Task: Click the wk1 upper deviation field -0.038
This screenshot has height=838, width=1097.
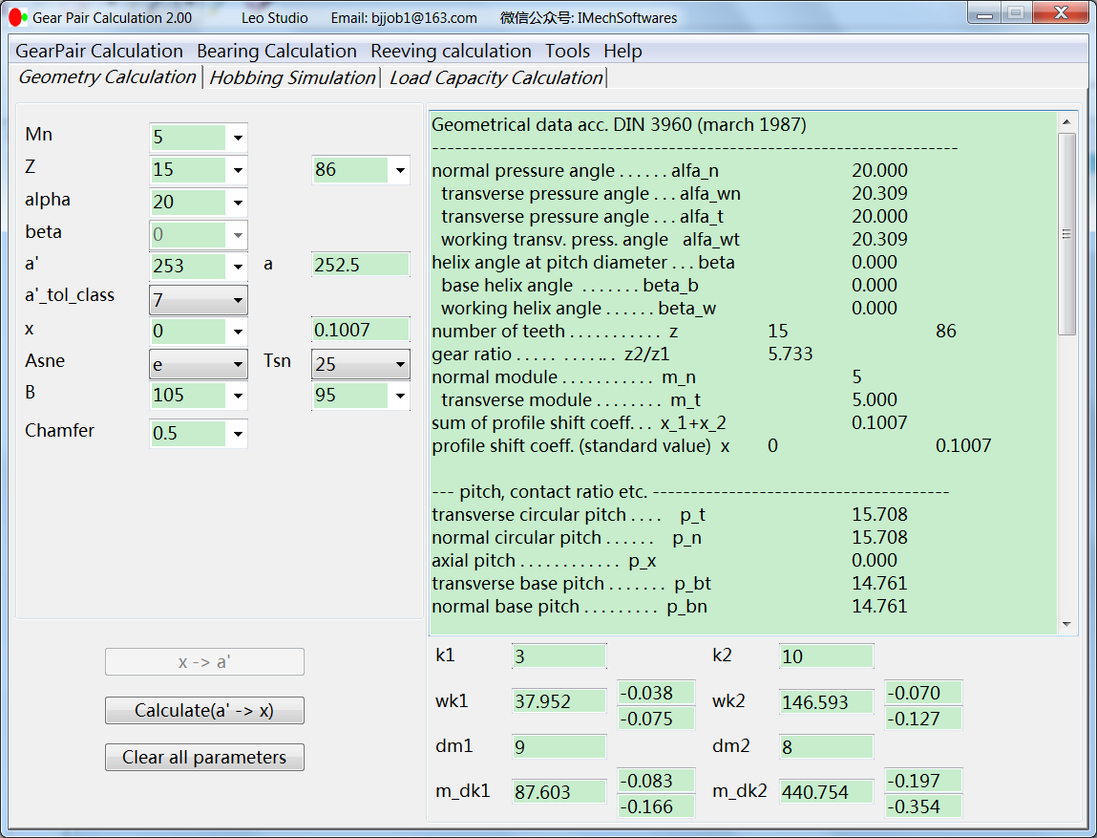Action: point(656,693)
